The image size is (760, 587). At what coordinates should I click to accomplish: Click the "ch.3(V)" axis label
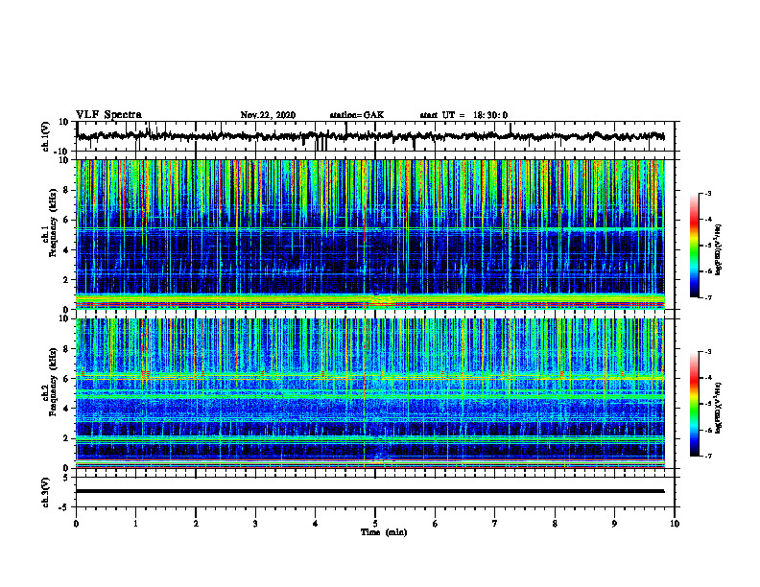45,493
